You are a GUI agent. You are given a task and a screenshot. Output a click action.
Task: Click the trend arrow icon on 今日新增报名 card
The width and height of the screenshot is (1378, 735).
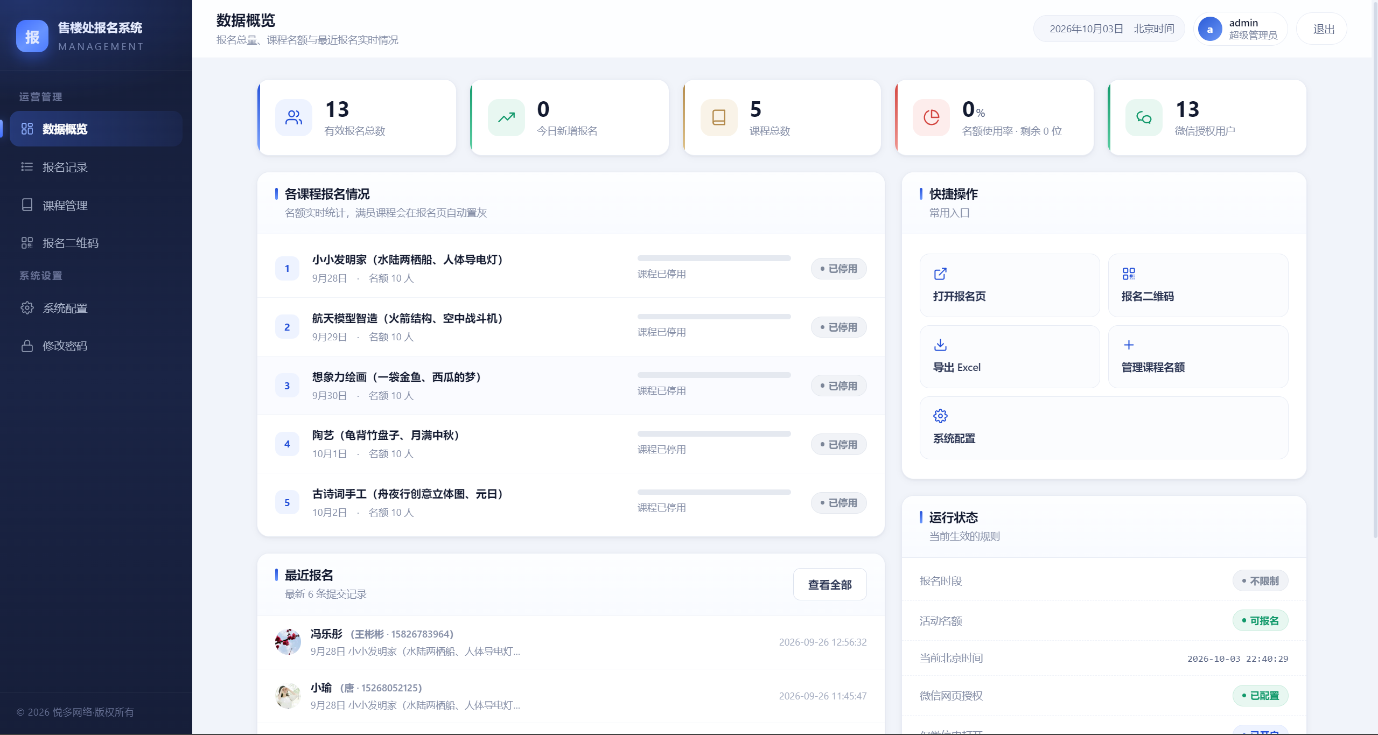(506, 117)
